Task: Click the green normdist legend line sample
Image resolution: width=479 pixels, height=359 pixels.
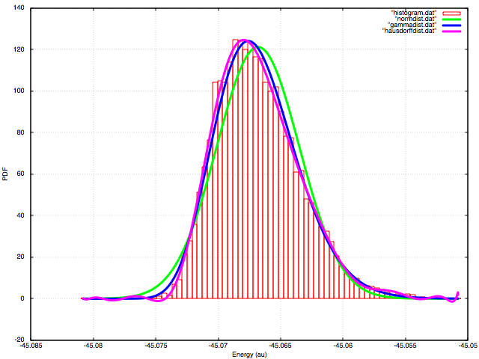Action: [x=451, y=19]
